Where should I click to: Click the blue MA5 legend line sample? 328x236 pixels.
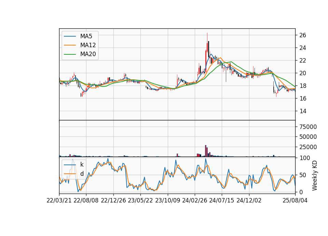click(x=70, y=37)
